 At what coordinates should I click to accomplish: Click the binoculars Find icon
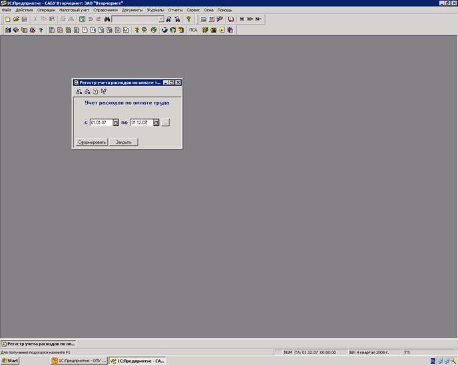tap(107, 19)
